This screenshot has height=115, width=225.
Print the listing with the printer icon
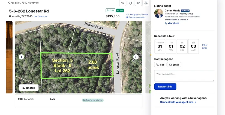146,3
